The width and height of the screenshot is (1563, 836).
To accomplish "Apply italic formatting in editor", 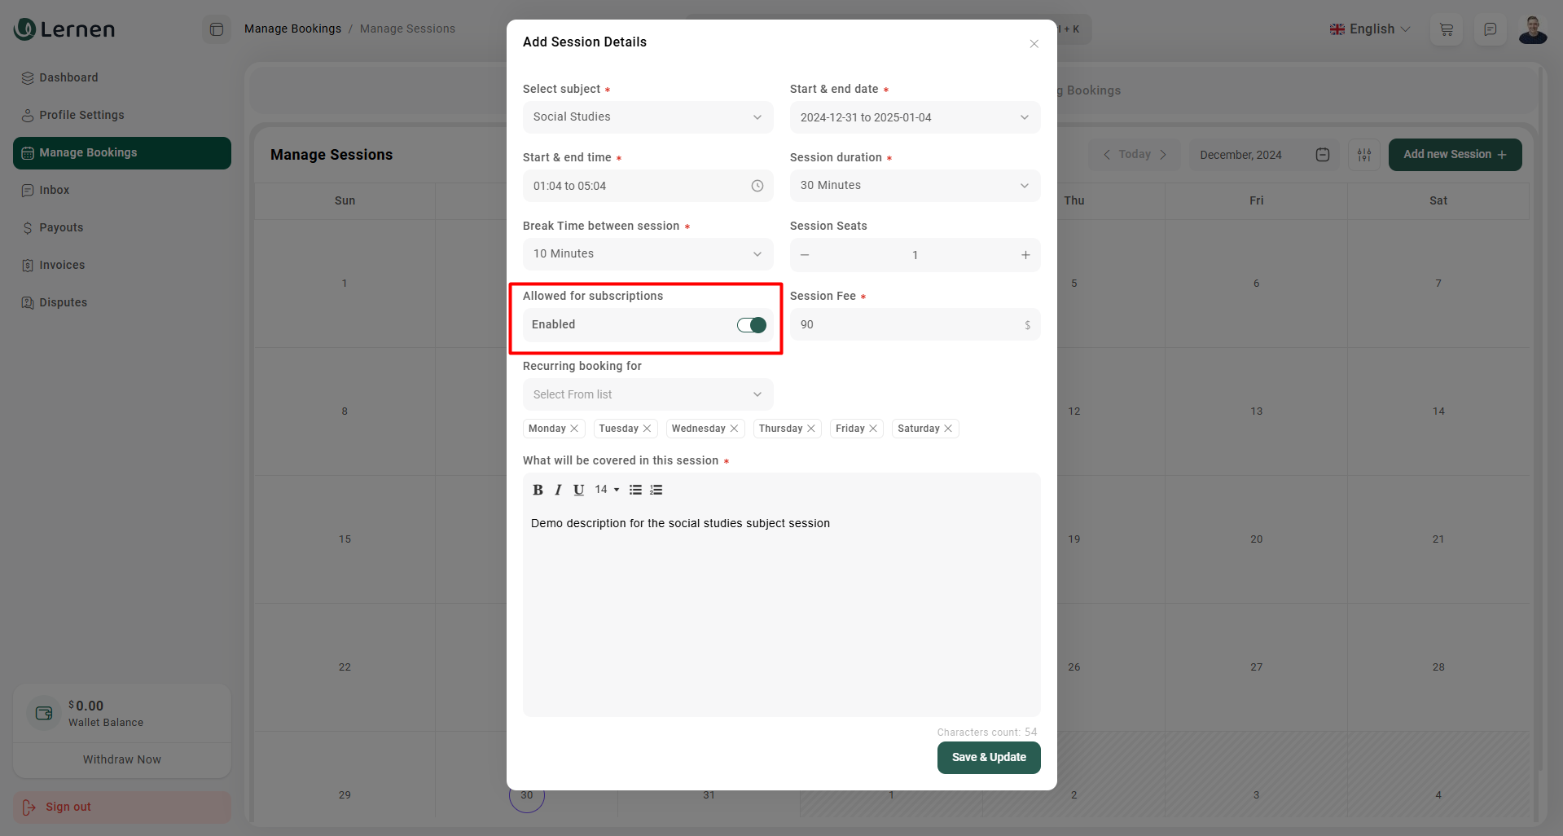I will 558,490.
